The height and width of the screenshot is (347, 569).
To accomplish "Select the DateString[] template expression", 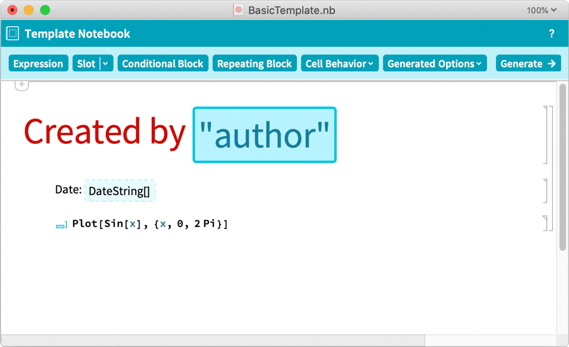I will click(x=119, y=191).
